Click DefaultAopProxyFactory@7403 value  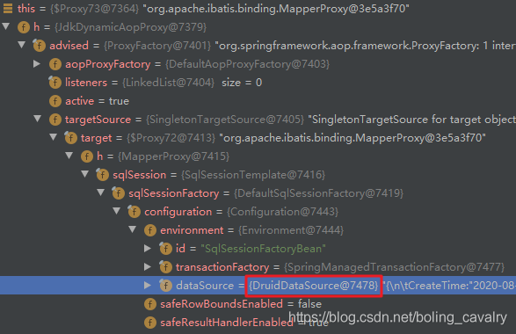tap(247, 64)
